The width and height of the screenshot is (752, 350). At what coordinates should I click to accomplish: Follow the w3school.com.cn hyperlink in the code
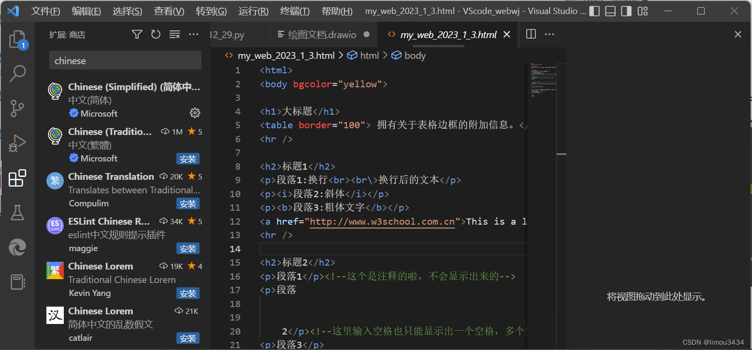[x=382, y=221]
